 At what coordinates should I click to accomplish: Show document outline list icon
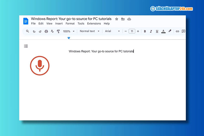click(26, 46)
